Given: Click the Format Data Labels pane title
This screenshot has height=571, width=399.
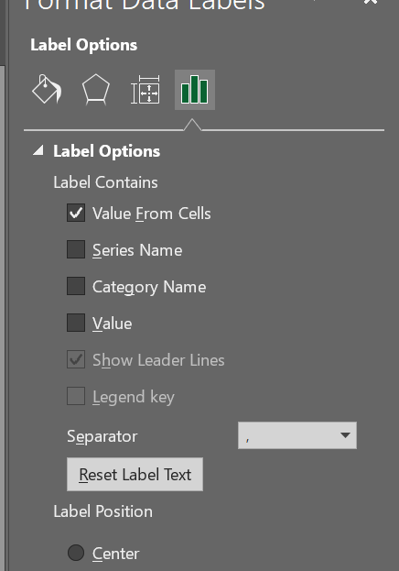Looking at the screenshot, I should [x=145, y=5].
